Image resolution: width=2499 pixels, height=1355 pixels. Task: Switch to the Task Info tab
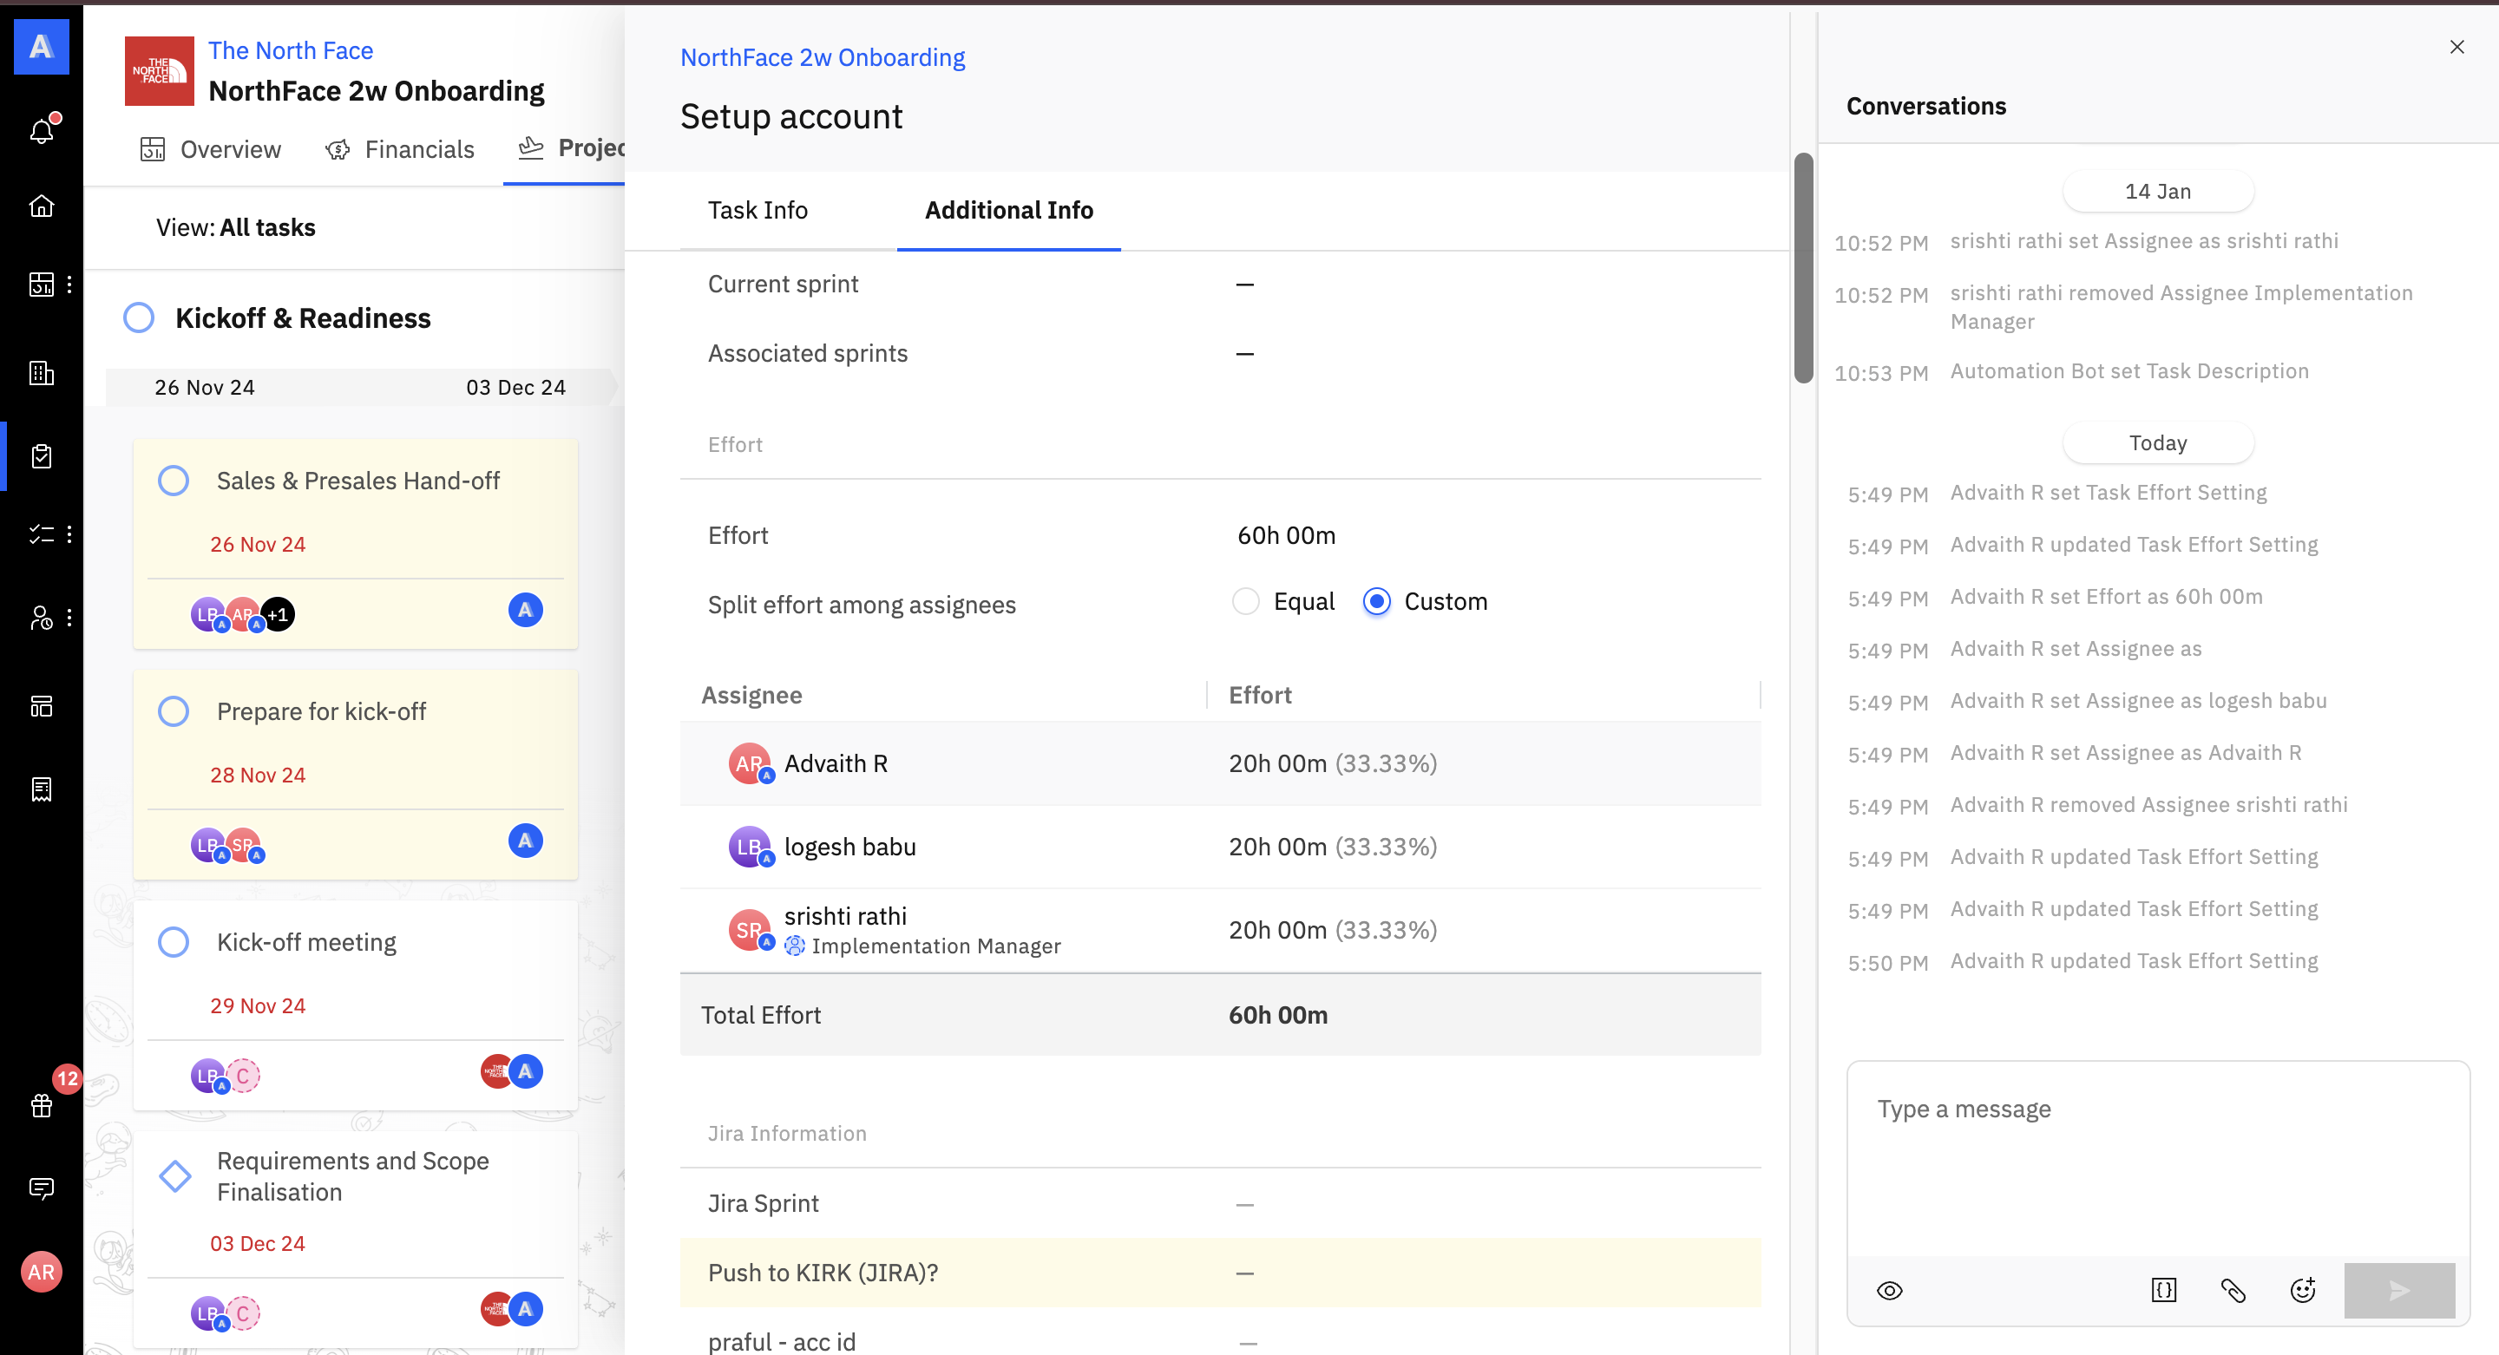tap(757, 211)
